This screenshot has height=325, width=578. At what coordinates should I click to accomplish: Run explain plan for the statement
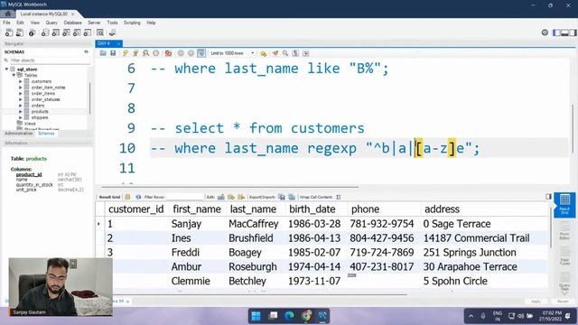tap(146, 53)
